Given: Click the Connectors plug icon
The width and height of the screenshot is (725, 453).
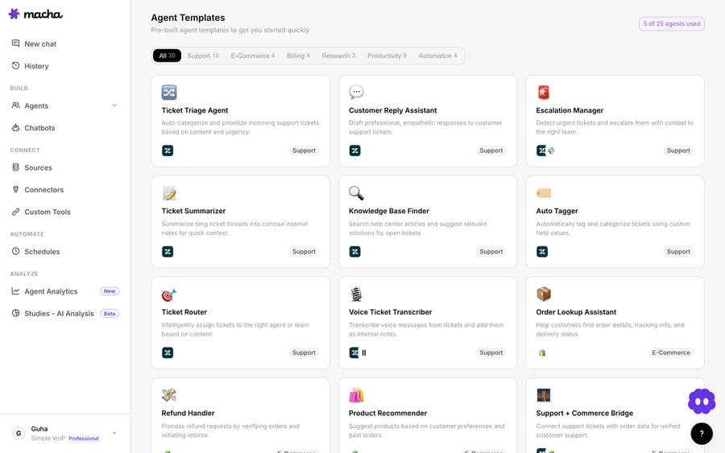Looking at the screenshot, I should [16, 189].
